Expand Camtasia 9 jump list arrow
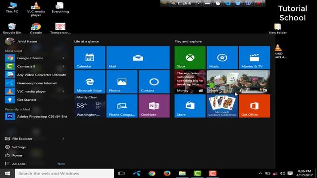Image resolution: width=317 pixels, height=178 pixels. click(x=63, y=66)
